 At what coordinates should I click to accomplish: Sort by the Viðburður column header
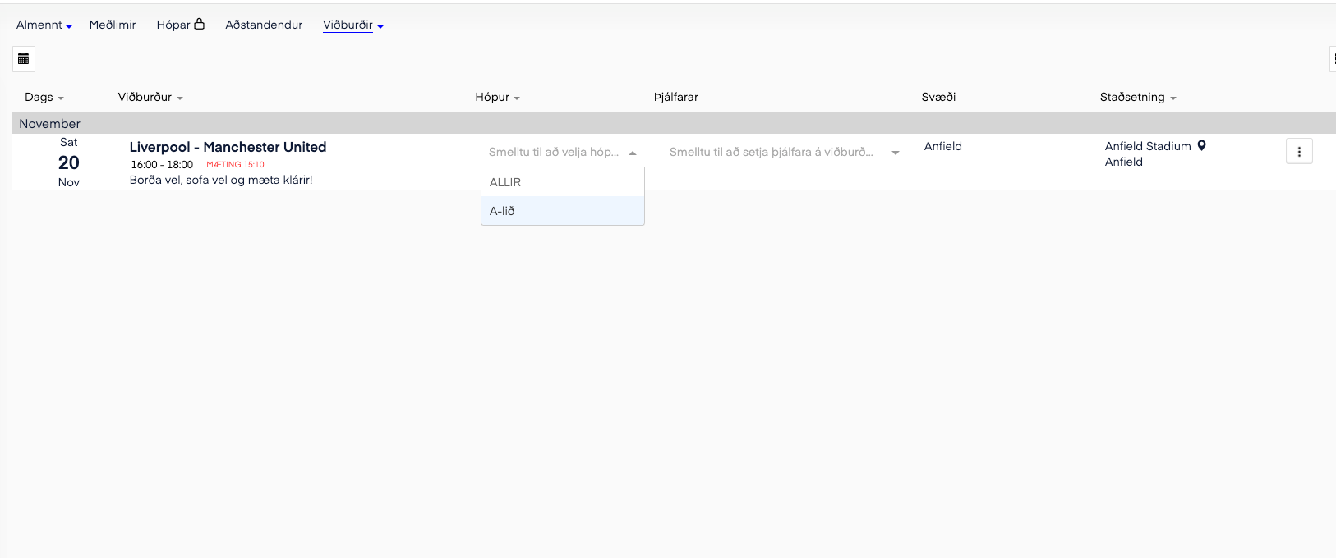click(x=150, y=97)
